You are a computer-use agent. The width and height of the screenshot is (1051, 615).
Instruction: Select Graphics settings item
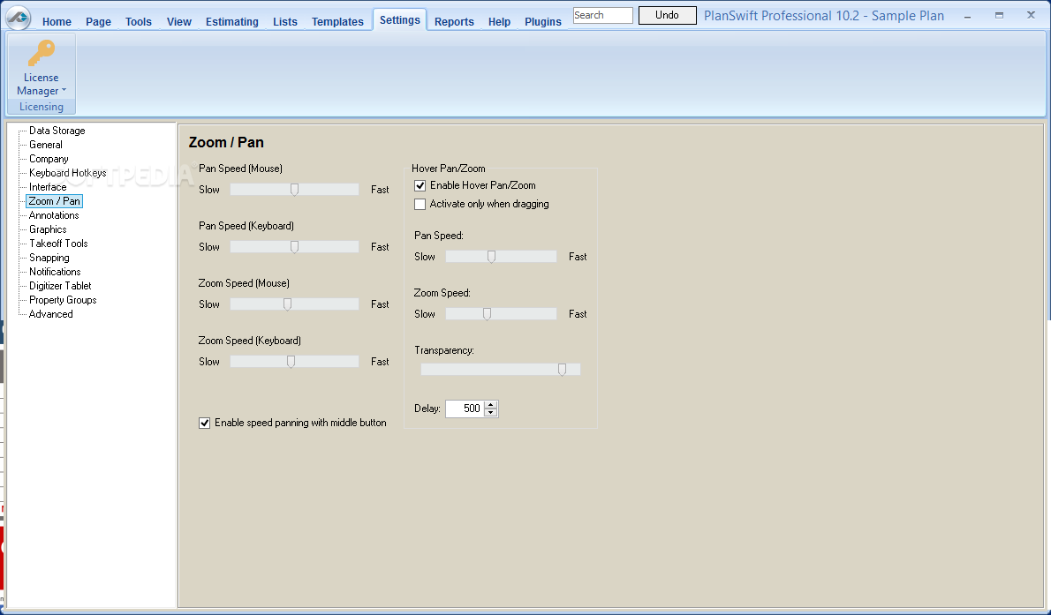pyautogui.click(x=48, y=229)
